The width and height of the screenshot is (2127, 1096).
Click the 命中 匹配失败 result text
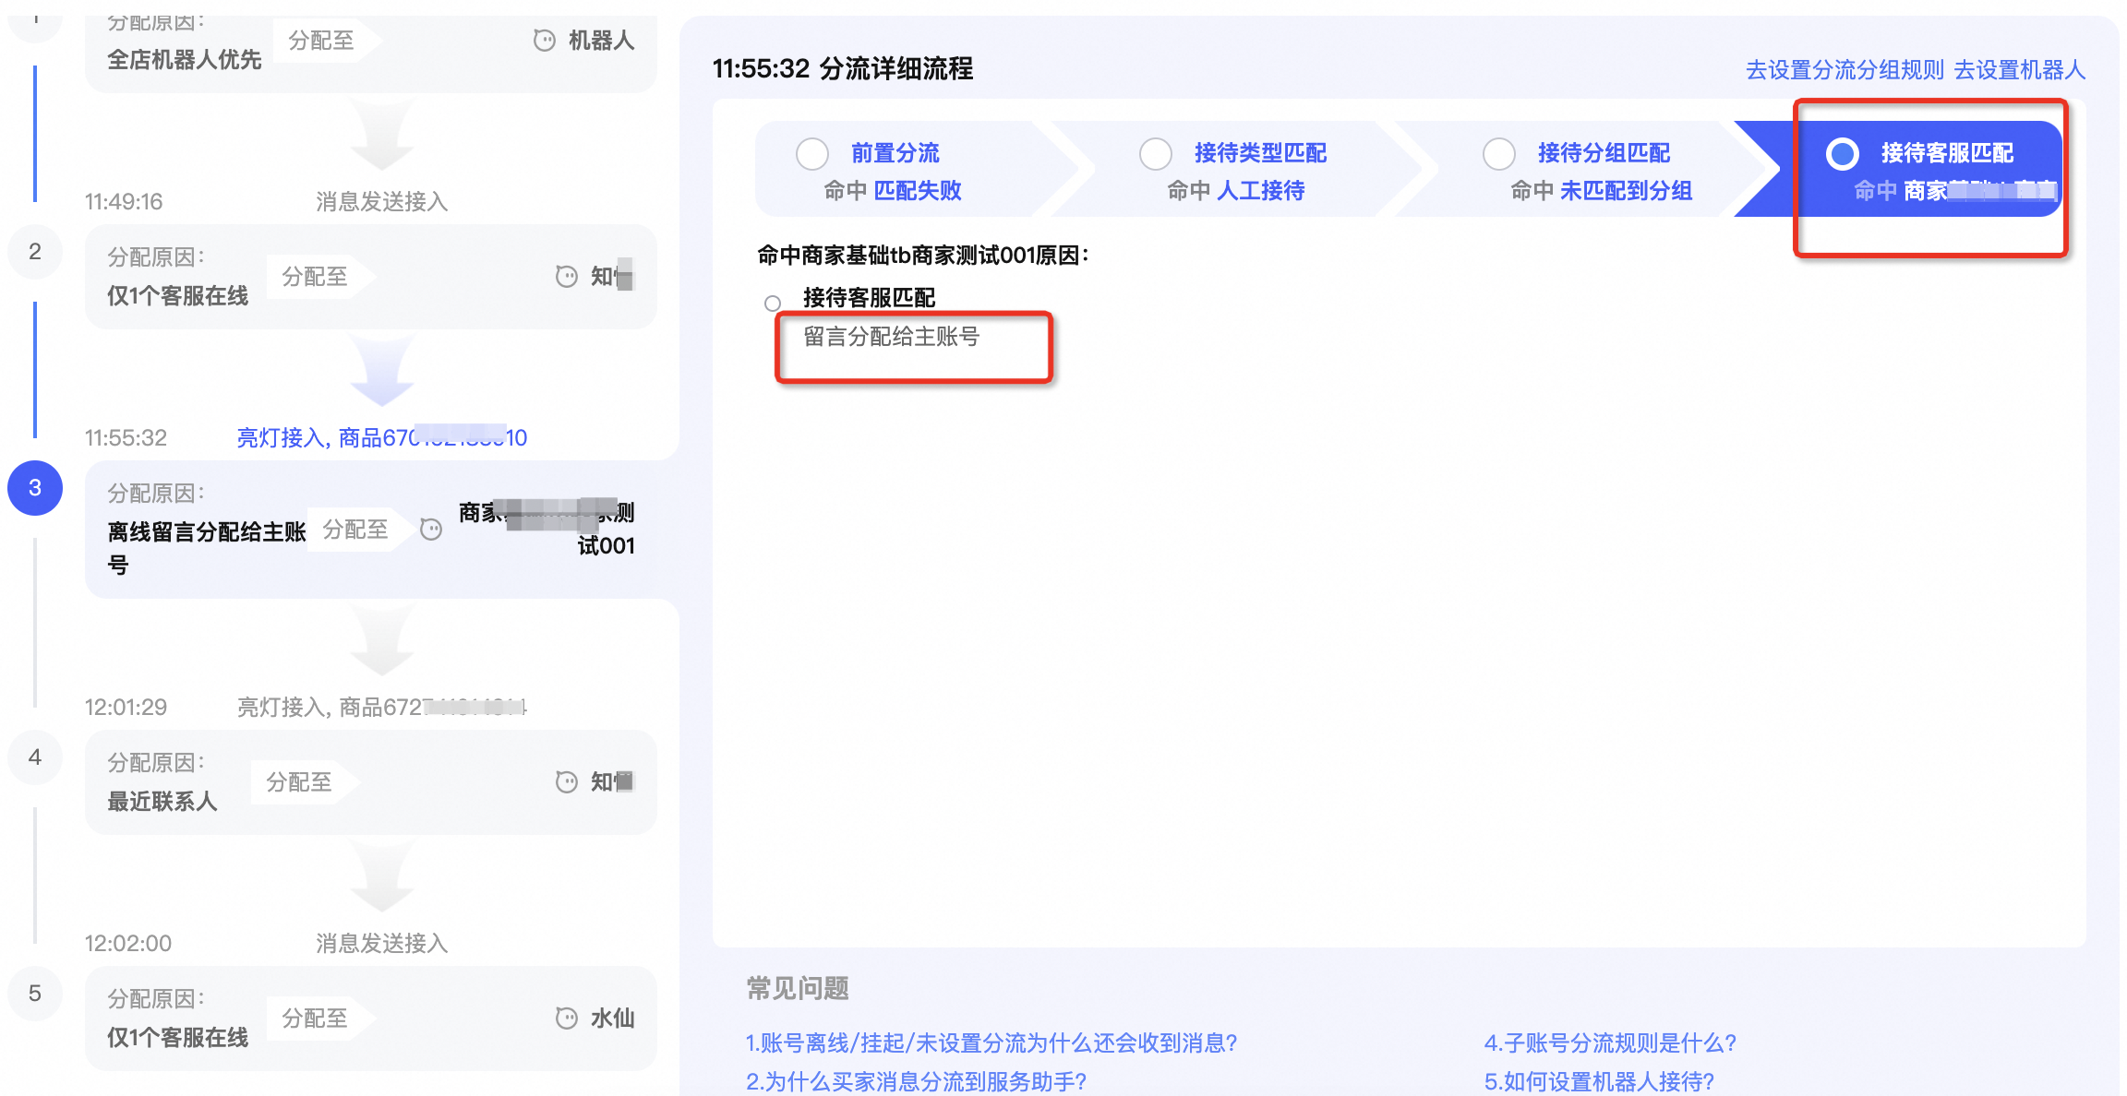(893, 191)
